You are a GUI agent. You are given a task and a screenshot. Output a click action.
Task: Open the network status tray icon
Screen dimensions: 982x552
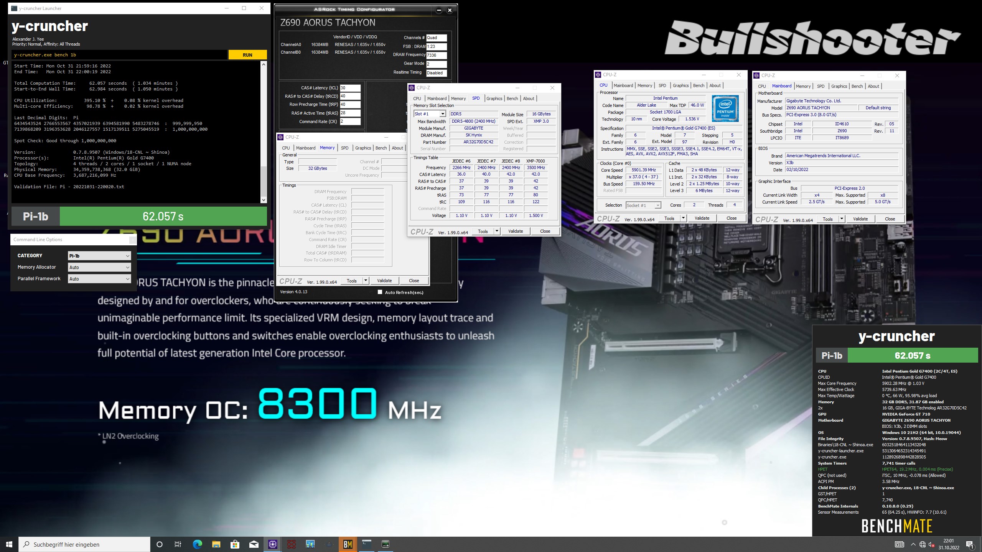coord(923,544)
